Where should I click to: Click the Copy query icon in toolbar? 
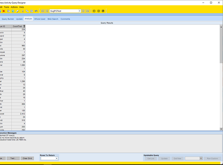click(9, 11)
